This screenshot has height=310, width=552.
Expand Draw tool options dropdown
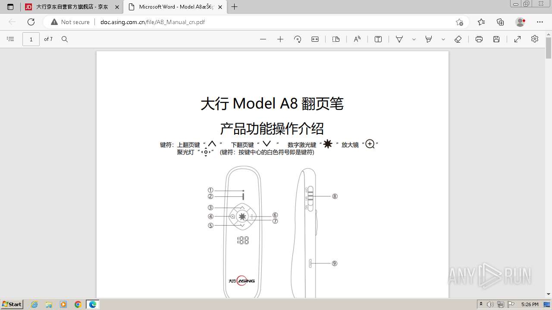[x=414, y=39]
